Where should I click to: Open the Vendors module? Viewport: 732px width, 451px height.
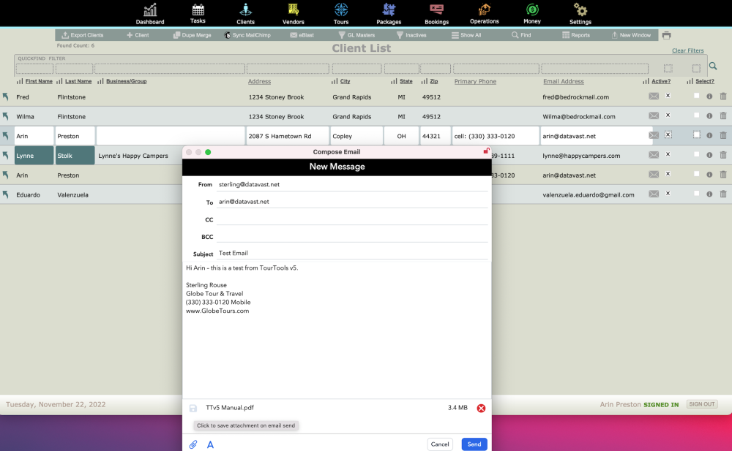(294, 14)
